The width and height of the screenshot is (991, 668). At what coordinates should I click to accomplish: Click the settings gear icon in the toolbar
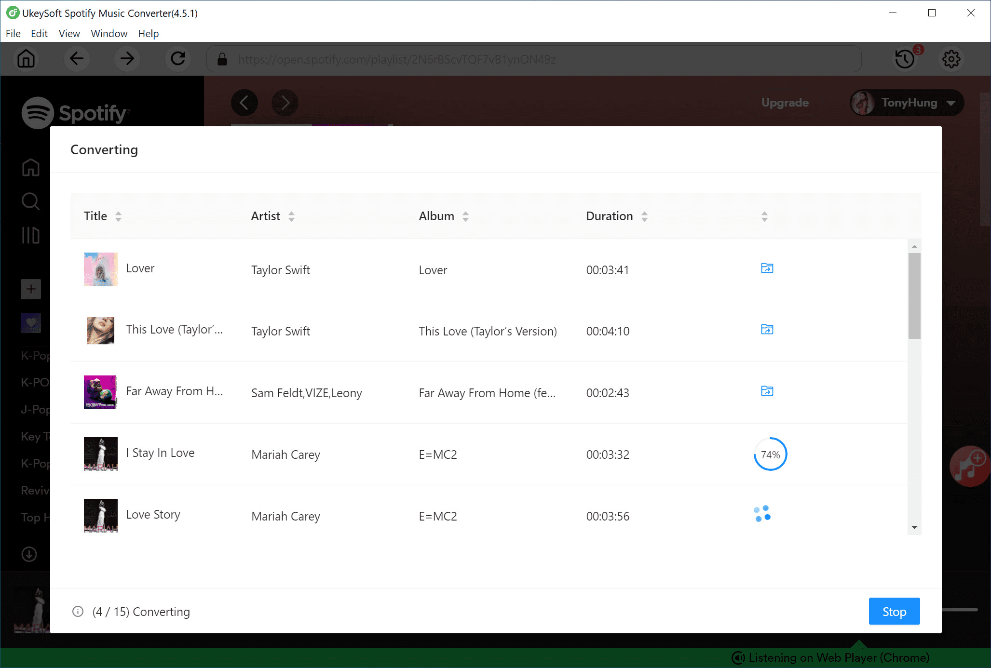(x=951, y=59)
